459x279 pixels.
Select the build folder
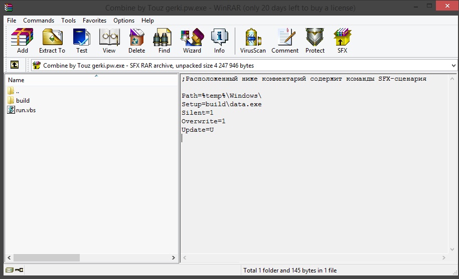23,101
